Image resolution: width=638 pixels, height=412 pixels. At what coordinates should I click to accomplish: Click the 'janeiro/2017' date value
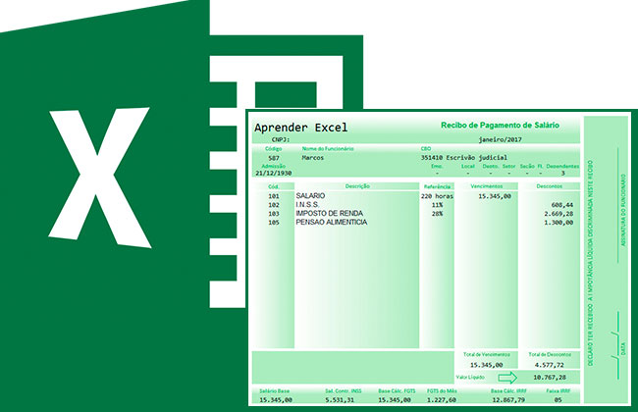pyautogui.click(x=500, y=139)
